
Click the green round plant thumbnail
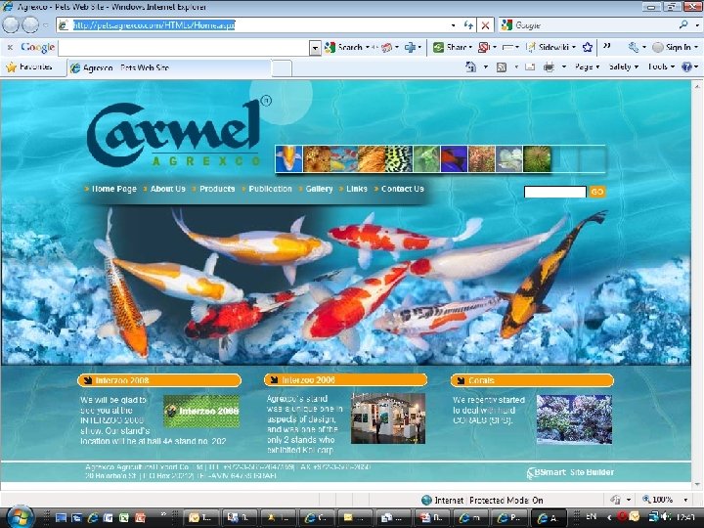537,159
